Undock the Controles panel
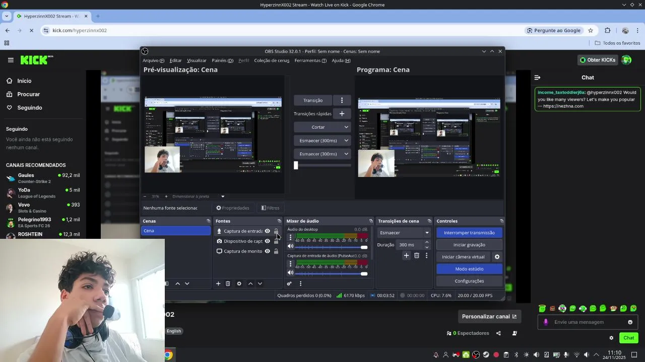The width and height of the screenshot is (645, 362). (x=501, y=221)
